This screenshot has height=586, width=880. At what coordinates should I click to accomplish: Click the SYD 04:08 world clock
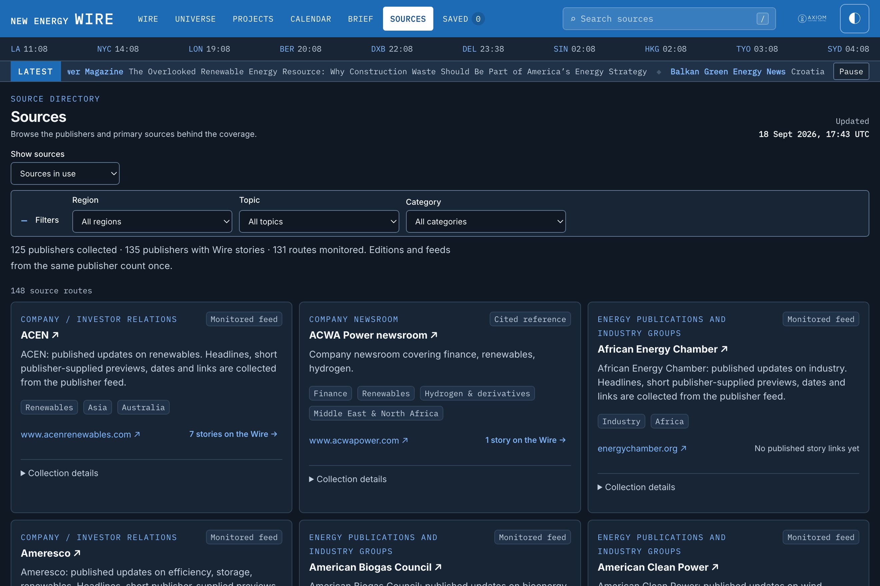point(848,49)
